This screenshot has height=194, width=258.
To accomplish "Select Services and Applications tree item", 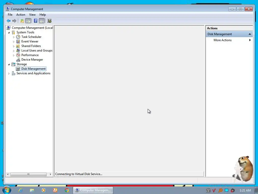I will (34, 73).
